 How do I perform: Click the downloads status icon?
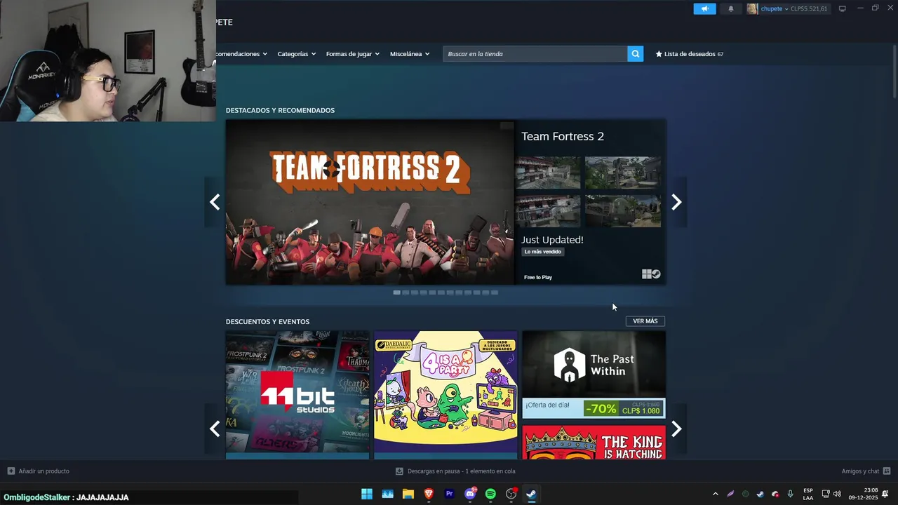pyautogui.click(x=399, y=471)
